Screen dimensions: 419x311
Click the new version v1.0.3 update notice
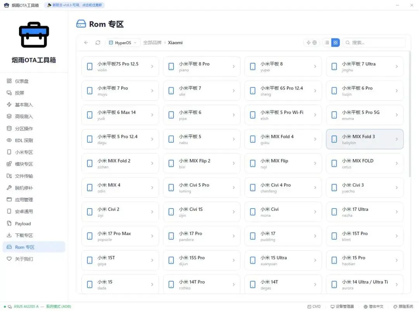point(74,5)
